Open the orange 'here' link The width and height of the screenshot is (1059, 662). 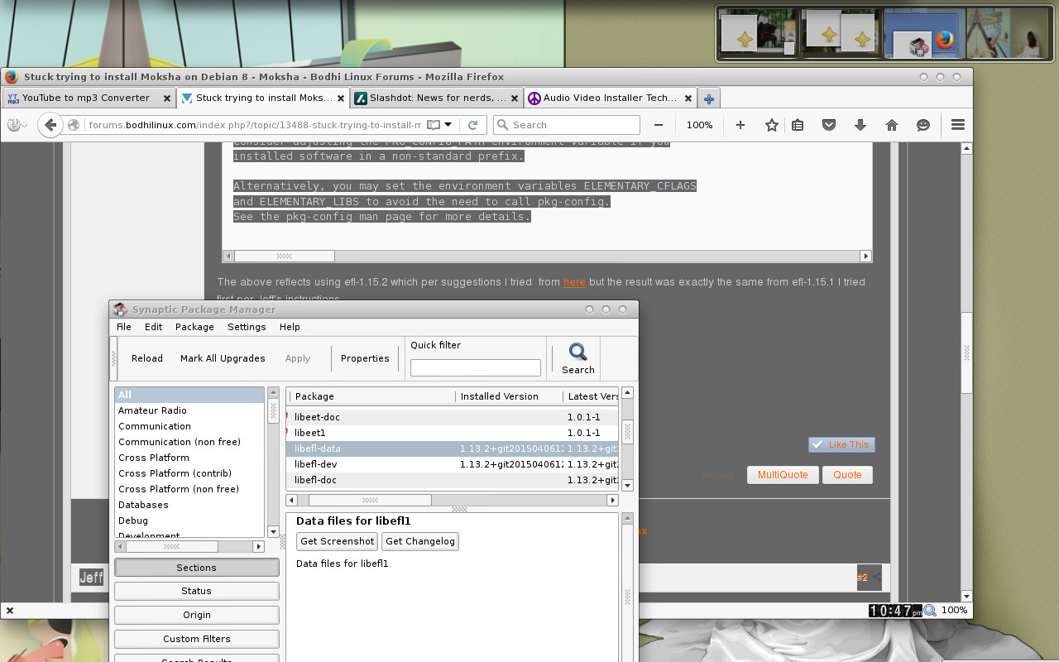click(574, 282)
